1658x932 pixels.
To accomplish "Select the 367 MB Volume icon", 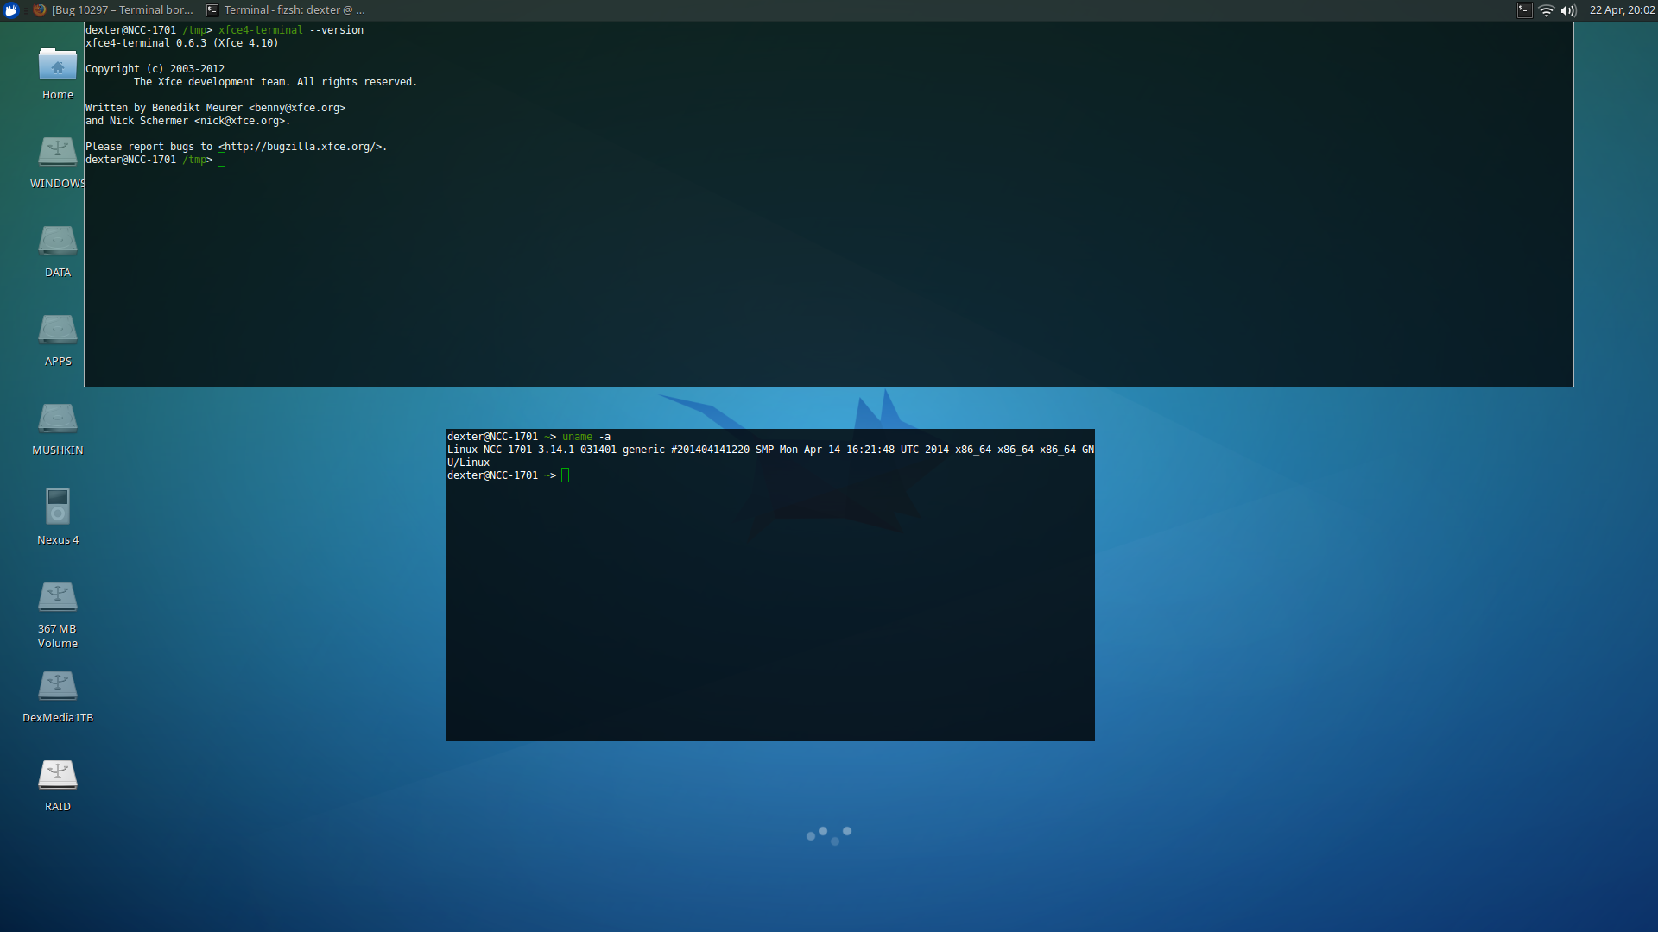I will pos(58,597).
